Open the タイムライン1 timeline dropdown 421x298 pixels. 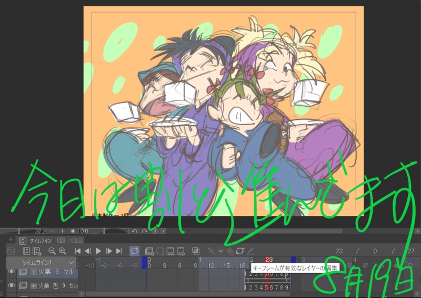(x=41, y=262)
